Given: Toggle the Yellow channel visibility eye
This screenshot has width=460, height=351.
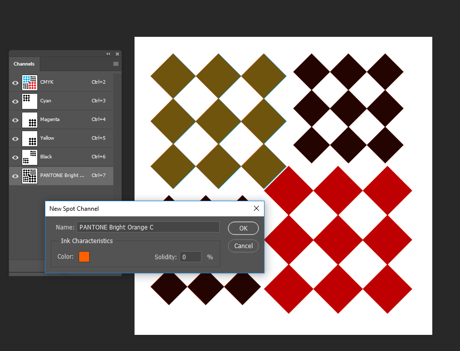Looking at the screenshot, I should click(15, 139).
